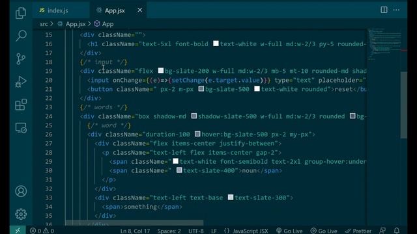417x234 pixels.
Task: Click the word comment on line 25
Action: 109,125
